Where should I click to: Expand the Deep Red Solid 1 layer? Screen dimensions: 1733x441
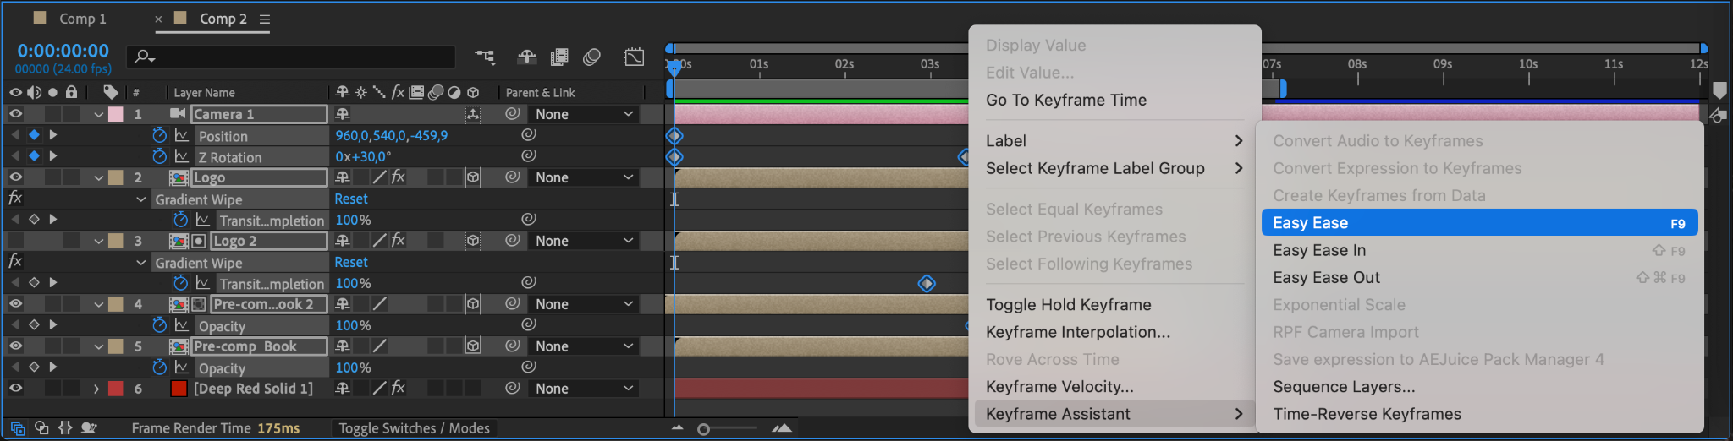[96, 389]
